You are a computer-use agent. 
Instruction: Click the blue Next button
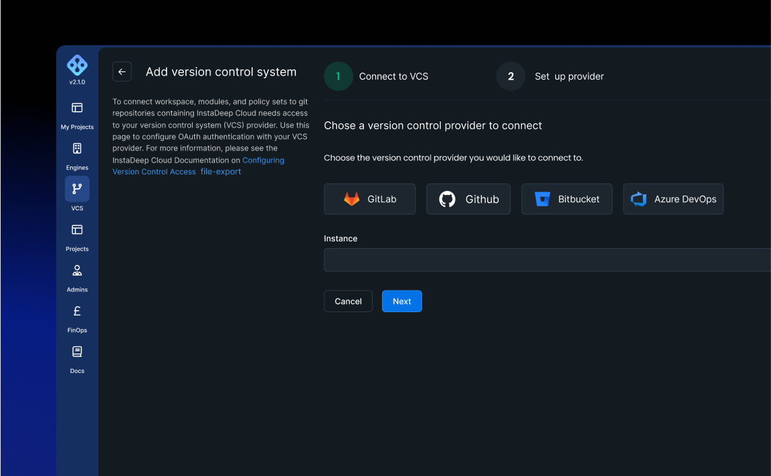[402, 301]
